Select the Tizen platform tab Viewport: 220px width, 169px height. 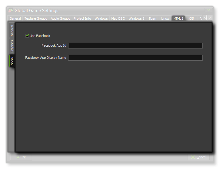(x=152, y=18)
